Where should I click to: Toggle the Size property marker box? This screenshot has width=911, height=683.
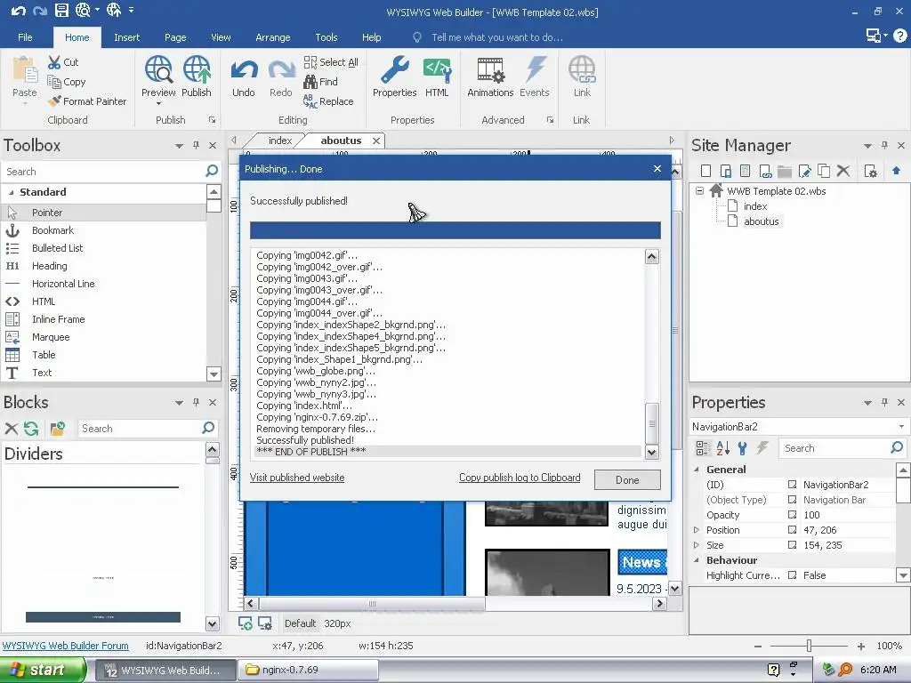coord(792,545)
